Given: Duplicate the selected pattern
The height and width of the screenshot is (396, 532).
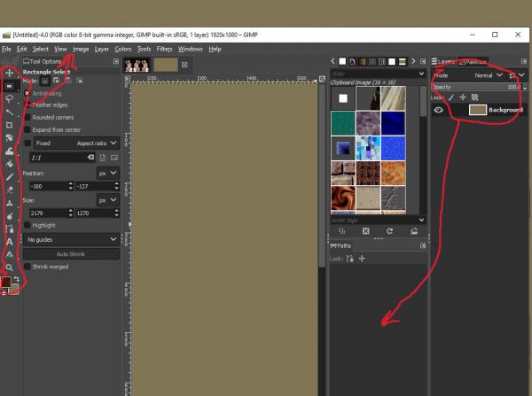Looking at the screenshot, I should 341,231.
